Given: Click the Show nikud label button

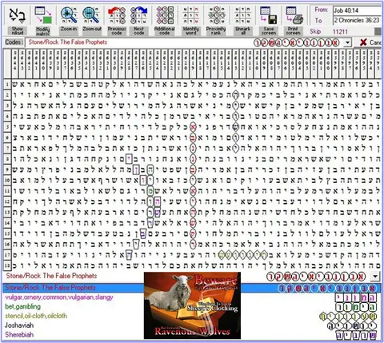Looking at the screenshot, I should pyautogui.click(x=18, y=31).
